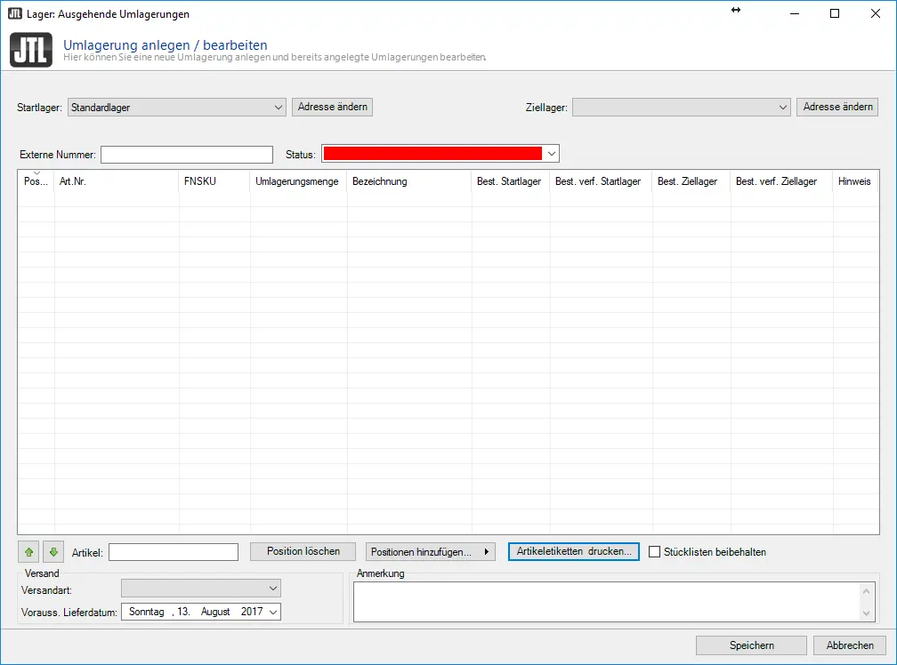Select month 'August' in delivery date
This screenshot has height=665, width=897.
click(x=215, y=612)
